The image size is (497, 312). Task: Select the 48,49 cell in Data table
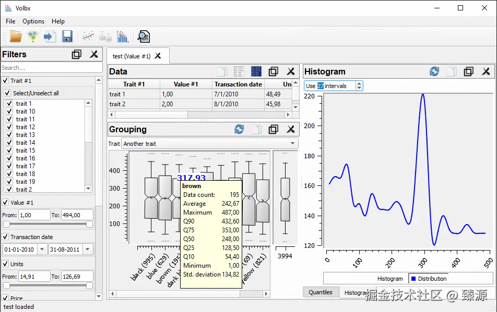click(x=278, y=94)
